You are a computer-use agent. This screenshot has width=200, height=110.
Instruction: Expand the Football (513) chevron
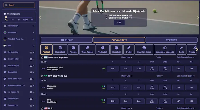34,52
